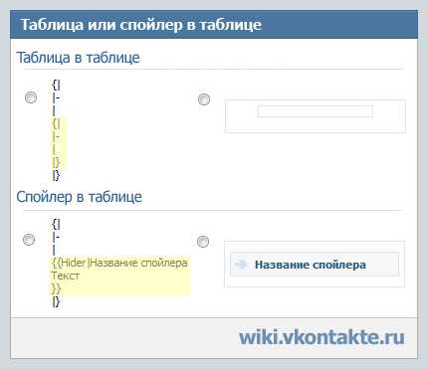The width and height of the screenshot is (428, 369).
Task: Select radio button beside nested table preview
Action: tap(204, 99)
